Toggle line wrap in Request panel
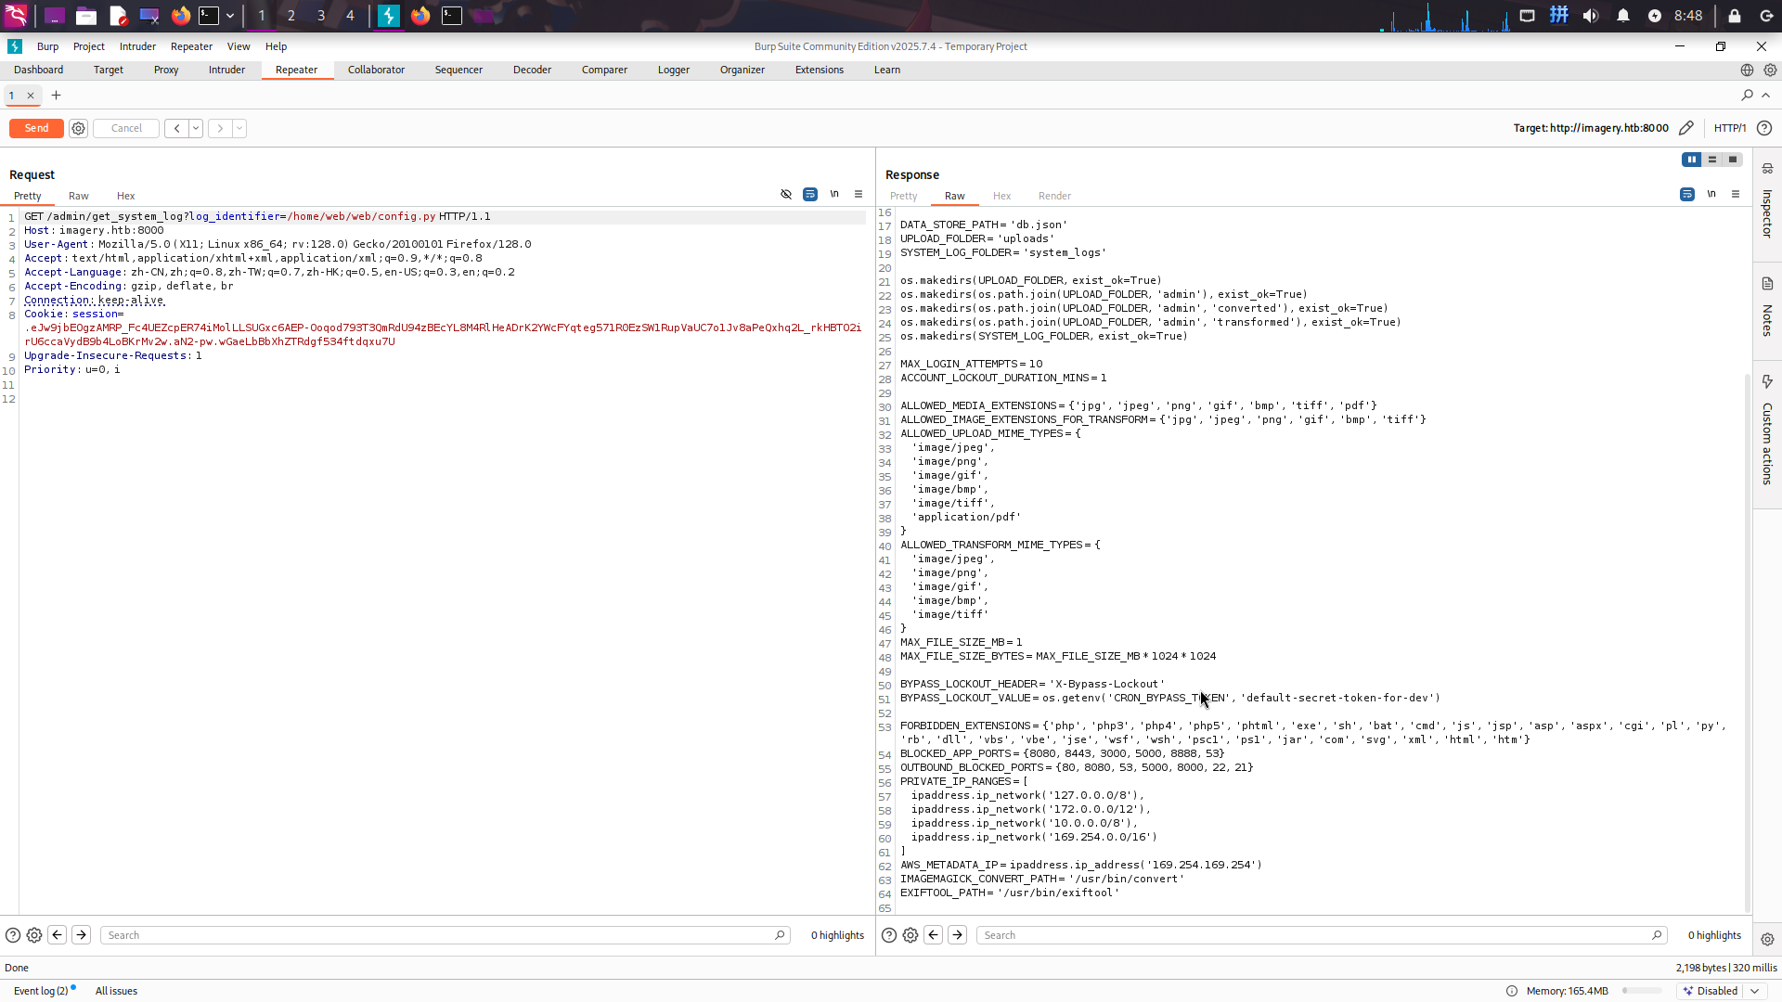 point(810,195)
